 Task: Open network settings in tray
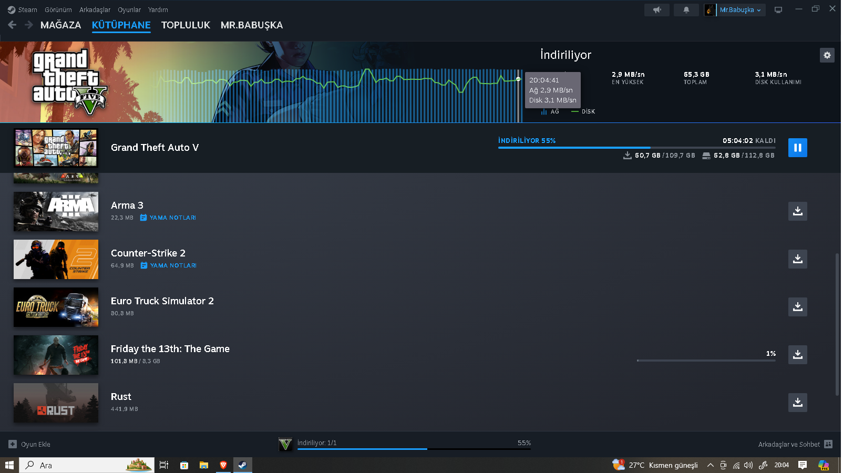736,465
